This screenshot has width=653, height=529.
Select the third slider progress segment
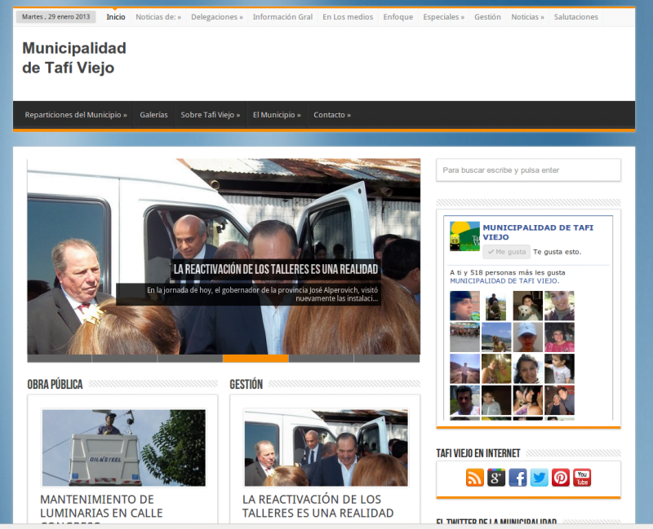point(190,359)
